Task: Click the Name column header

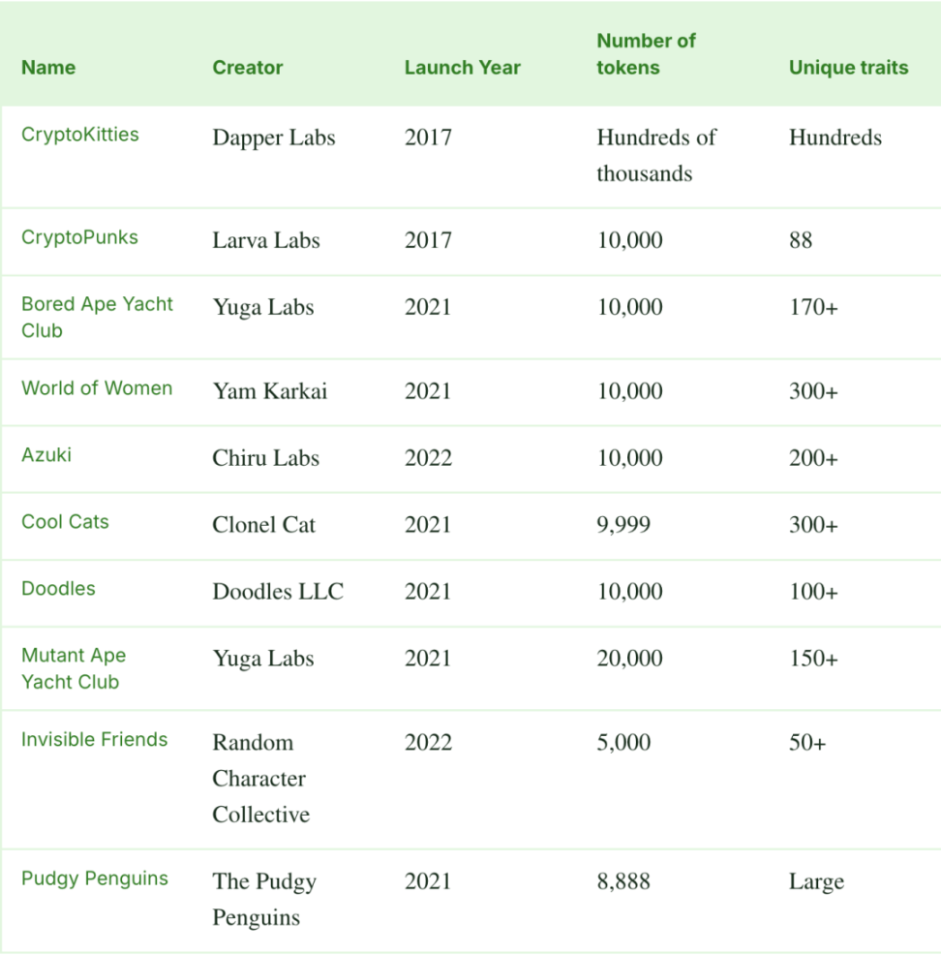Action: tap(48, 68)
